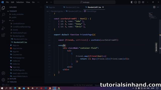Click RenderingLists in the breadcrumb
Screen dimensions: 161x90
tap(57, 11)
